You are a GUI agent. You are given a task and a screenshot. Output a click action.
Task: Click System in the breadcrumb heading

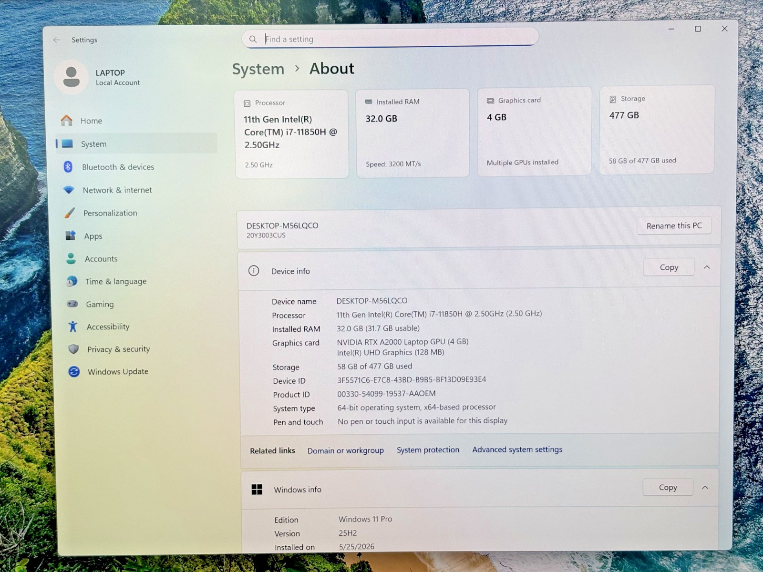coord(258,69)
